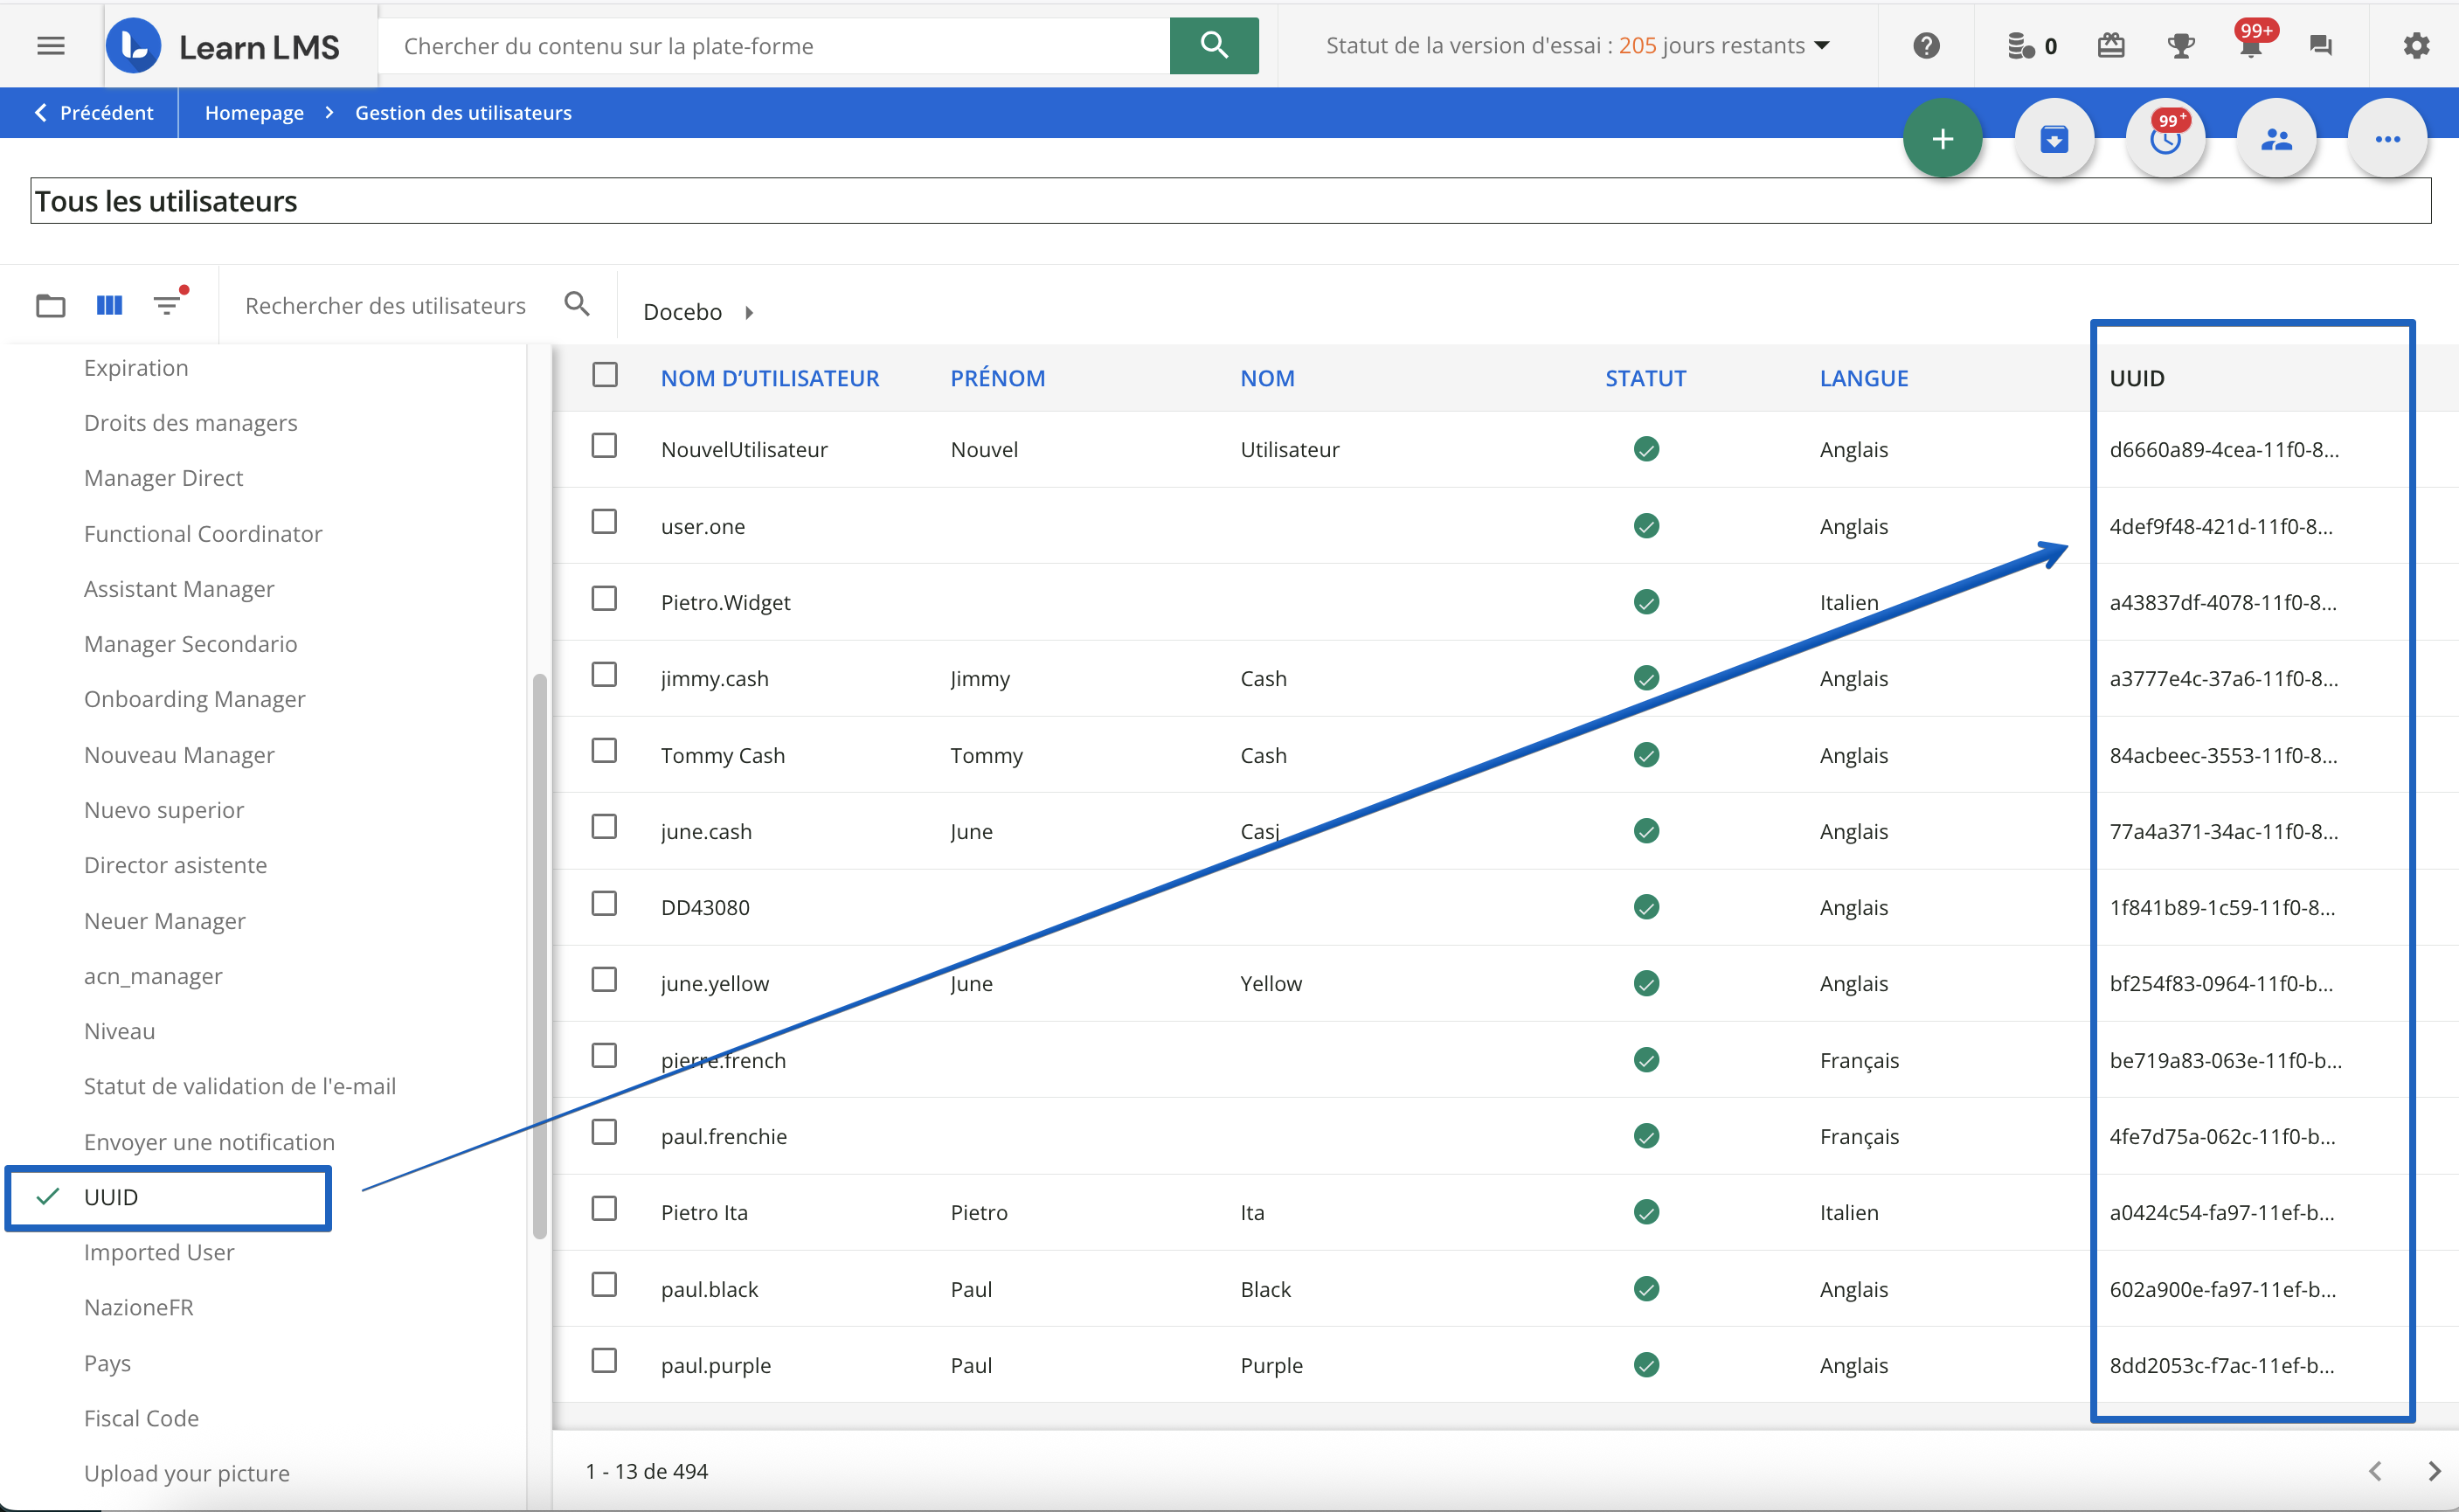Open the three-dots more actions button

click(2387, 139)
